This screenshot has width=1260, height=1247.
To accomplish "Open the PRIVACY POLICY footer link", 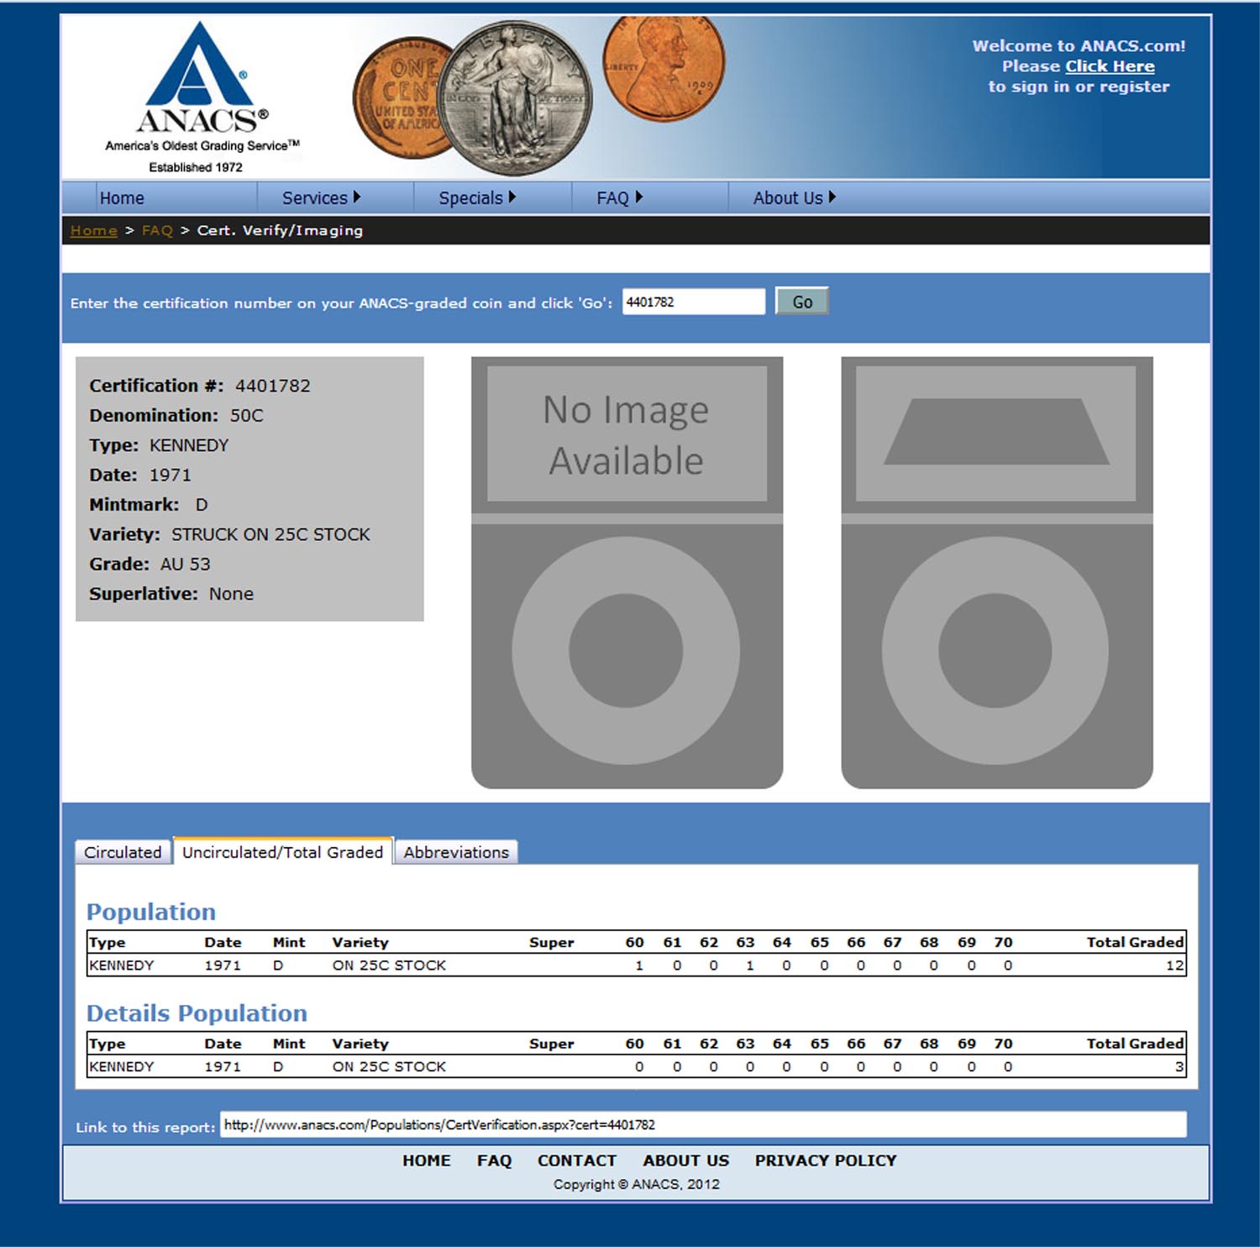I will pos(826,1160).
